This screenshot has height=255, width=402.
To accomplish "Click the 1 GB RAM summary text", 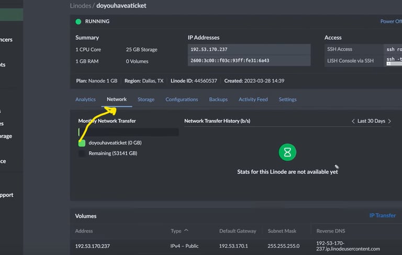I will coord(87,62).
